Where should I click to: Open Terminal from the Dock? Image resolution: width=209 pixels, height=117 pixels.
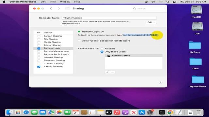pos(162,112)
